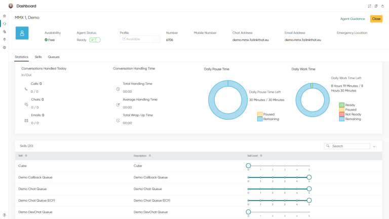Click the yellow Close button
389x219 pixels.
click(376, 19)
